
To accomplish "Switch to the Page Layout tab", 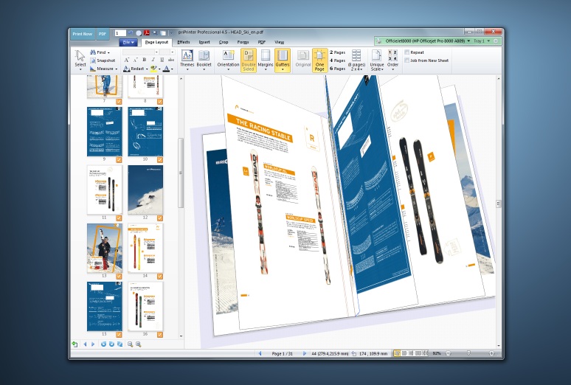I will (156, 42).
